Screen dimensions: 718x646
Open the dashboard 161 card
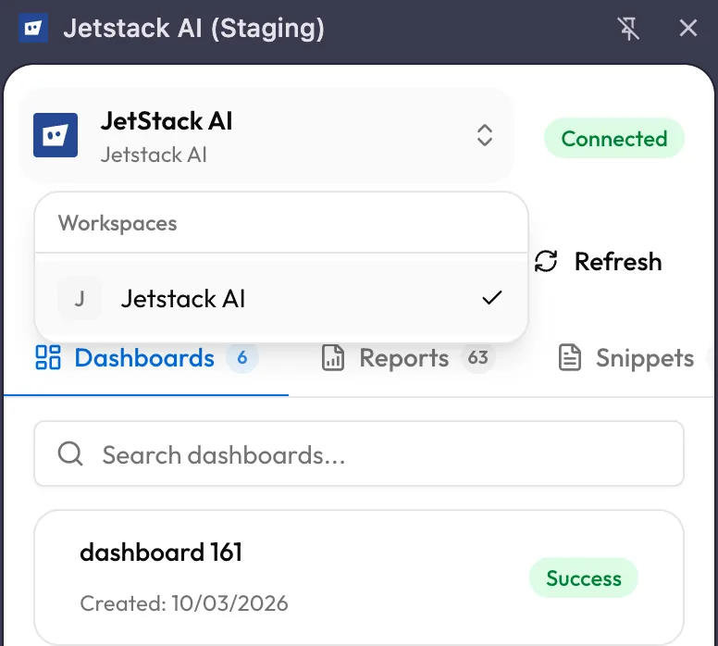coord(359,578)
